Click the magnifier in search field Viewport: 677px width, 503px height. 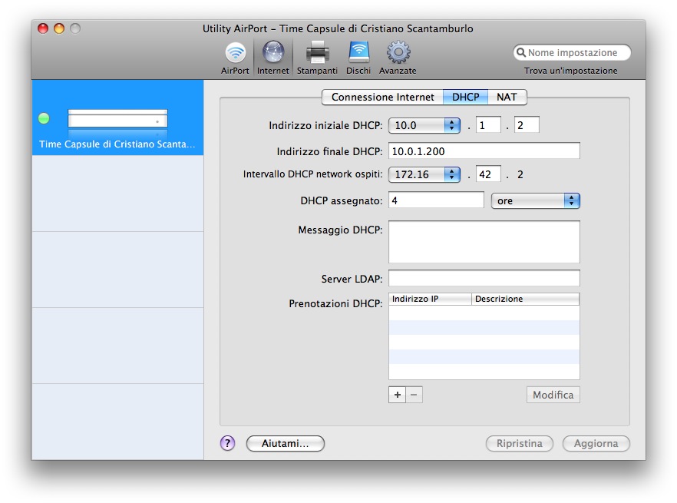(521, 53)
